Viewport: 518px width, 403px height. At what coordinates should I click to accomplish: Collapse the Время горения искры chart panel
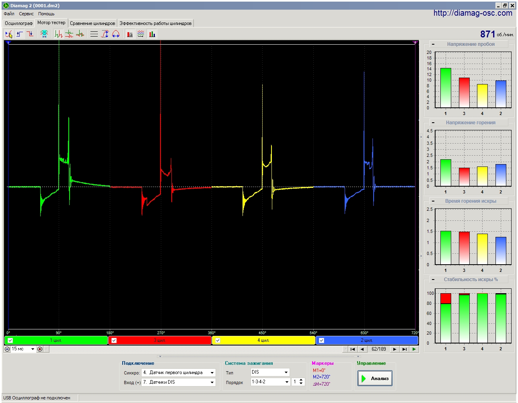433,201
